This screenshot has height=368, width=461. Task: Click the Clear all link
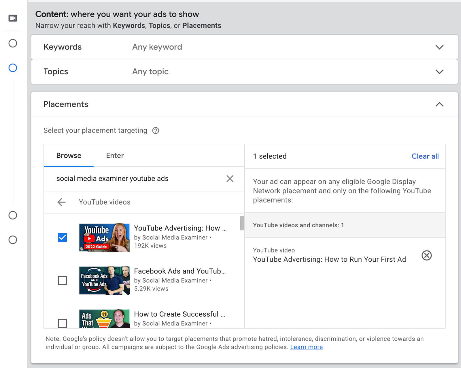(x=425, y=156)
